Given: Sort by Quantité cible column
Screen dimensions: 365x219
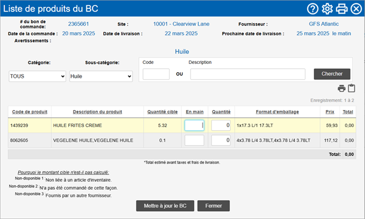Looking at the screenshot, I should point(162,112).
